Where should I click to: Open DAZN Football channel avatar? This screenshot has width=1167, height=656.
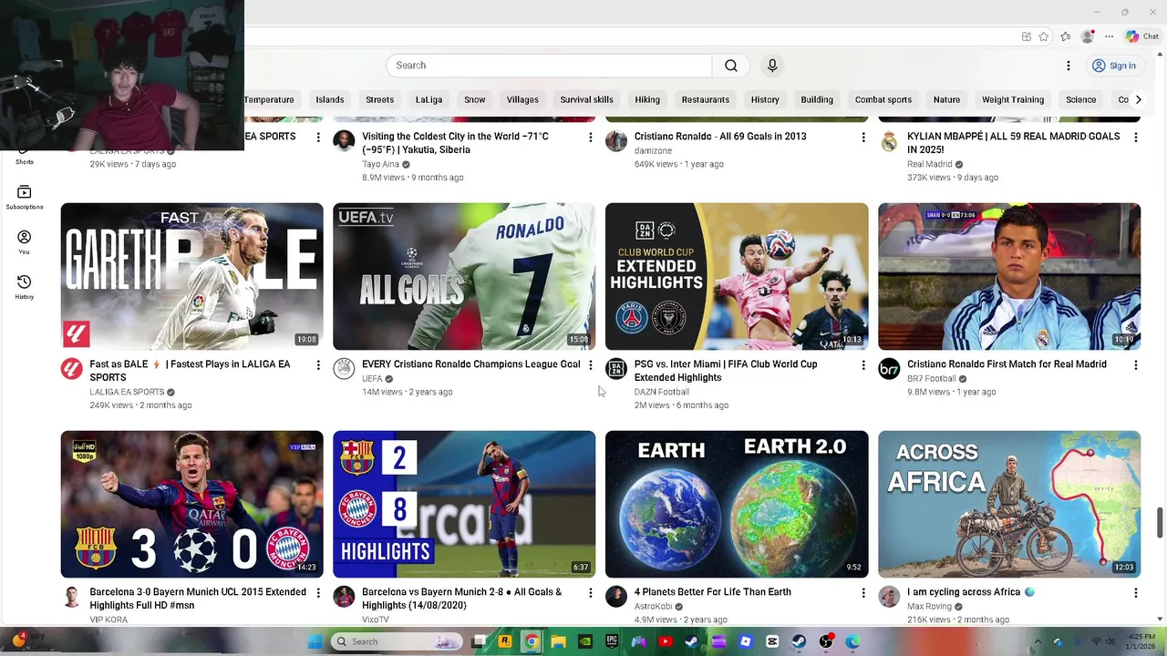pyautogui.click(x=616, y=368)
